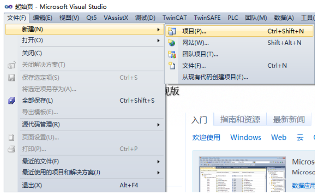Click the Visual Studio IDE screenshot thumbnail
The image size is (319, 196).
pos(242,174)
